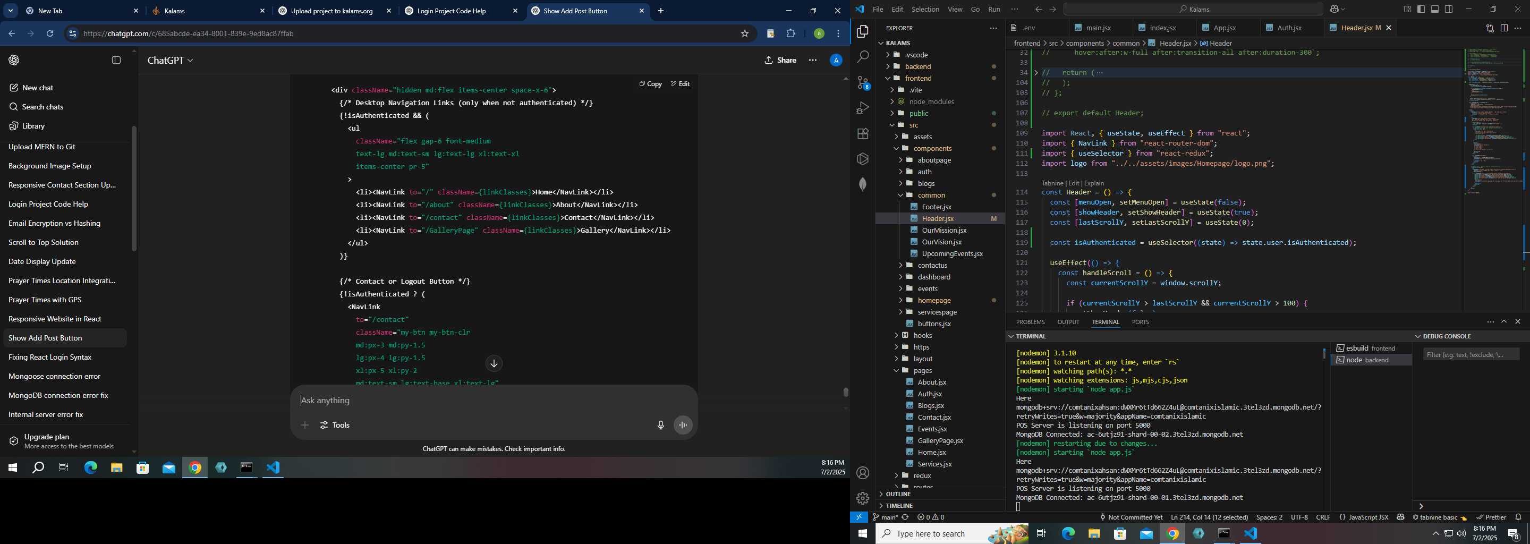Click Split Editor Right icon
This screenshot has height=544, width=1530.
pyautogui.click(x=1504, y=28)
